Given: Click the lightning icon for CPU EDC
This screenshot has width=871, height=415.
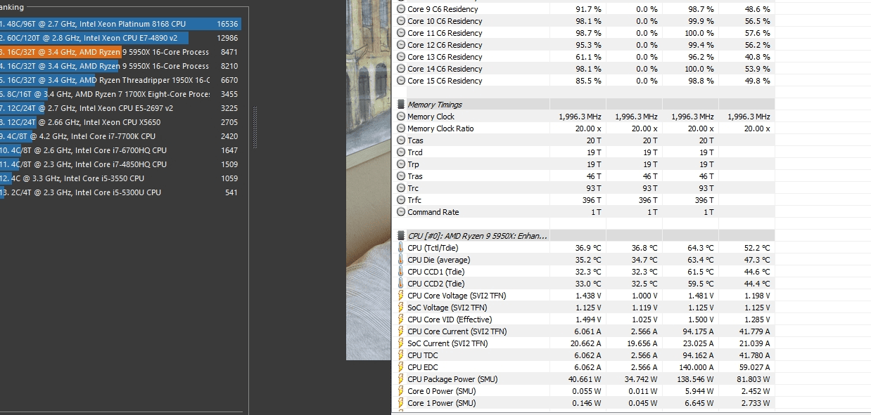Looking at the screenshot, I should pos(401,367).
